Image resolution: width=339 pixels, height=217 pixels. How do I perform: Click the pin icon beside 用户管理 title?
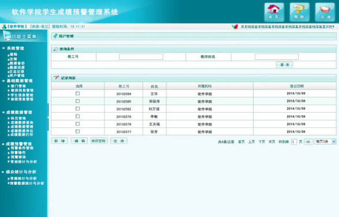(x=55, y=36)
